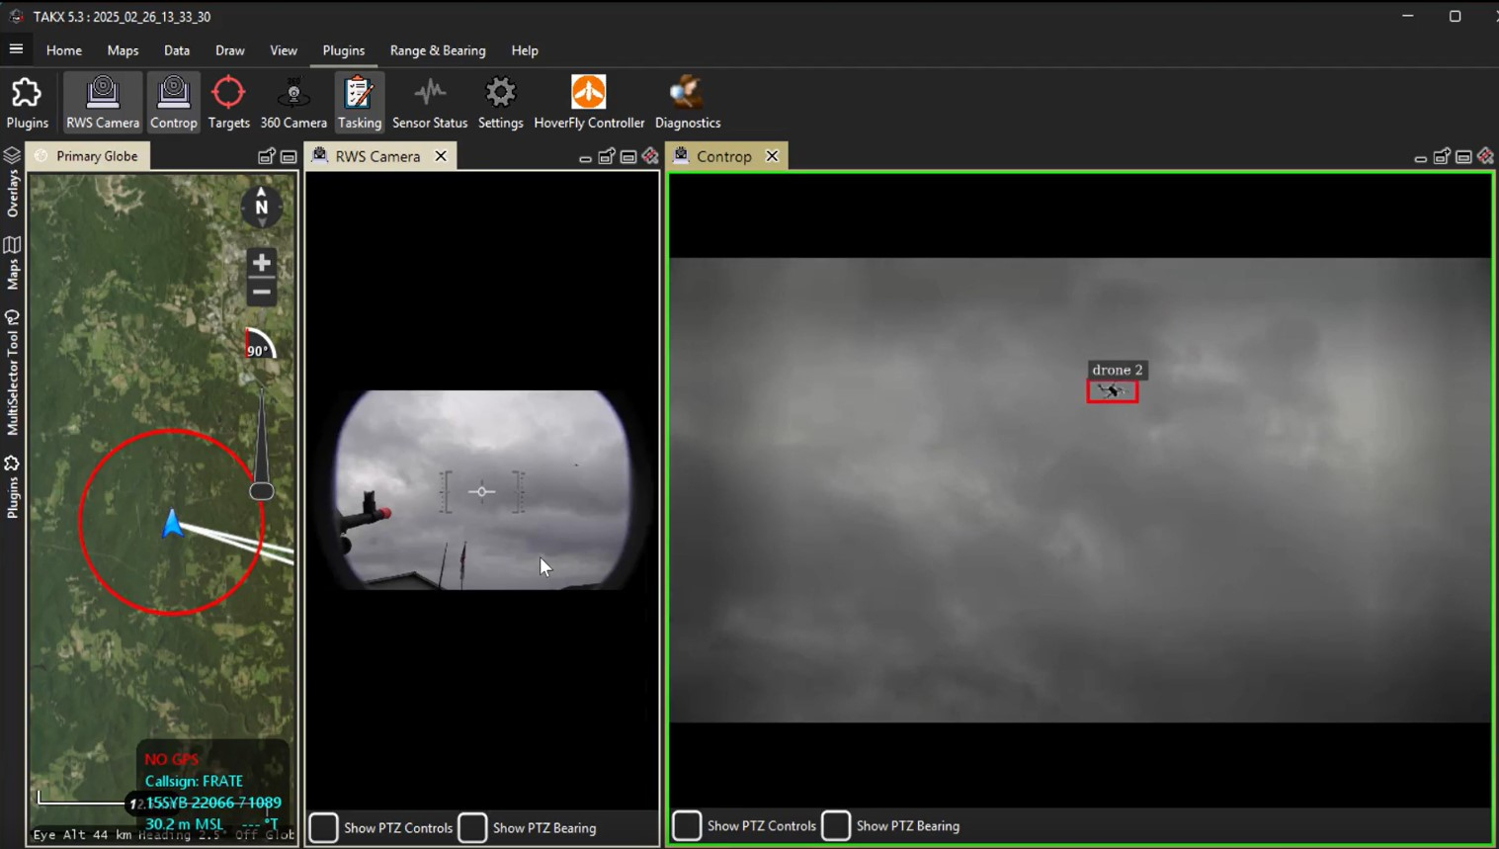Open the Range & Bearing ribbon tab
1499x849 pixels.
(x=438, y=50)
